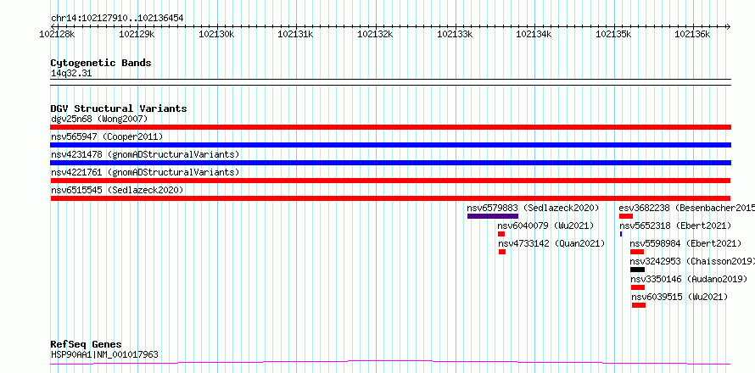Viewport: 755px width, 373px height.
Task: Click the chr14:102127910..102136454 coordinate text
Action: (117, 19)
